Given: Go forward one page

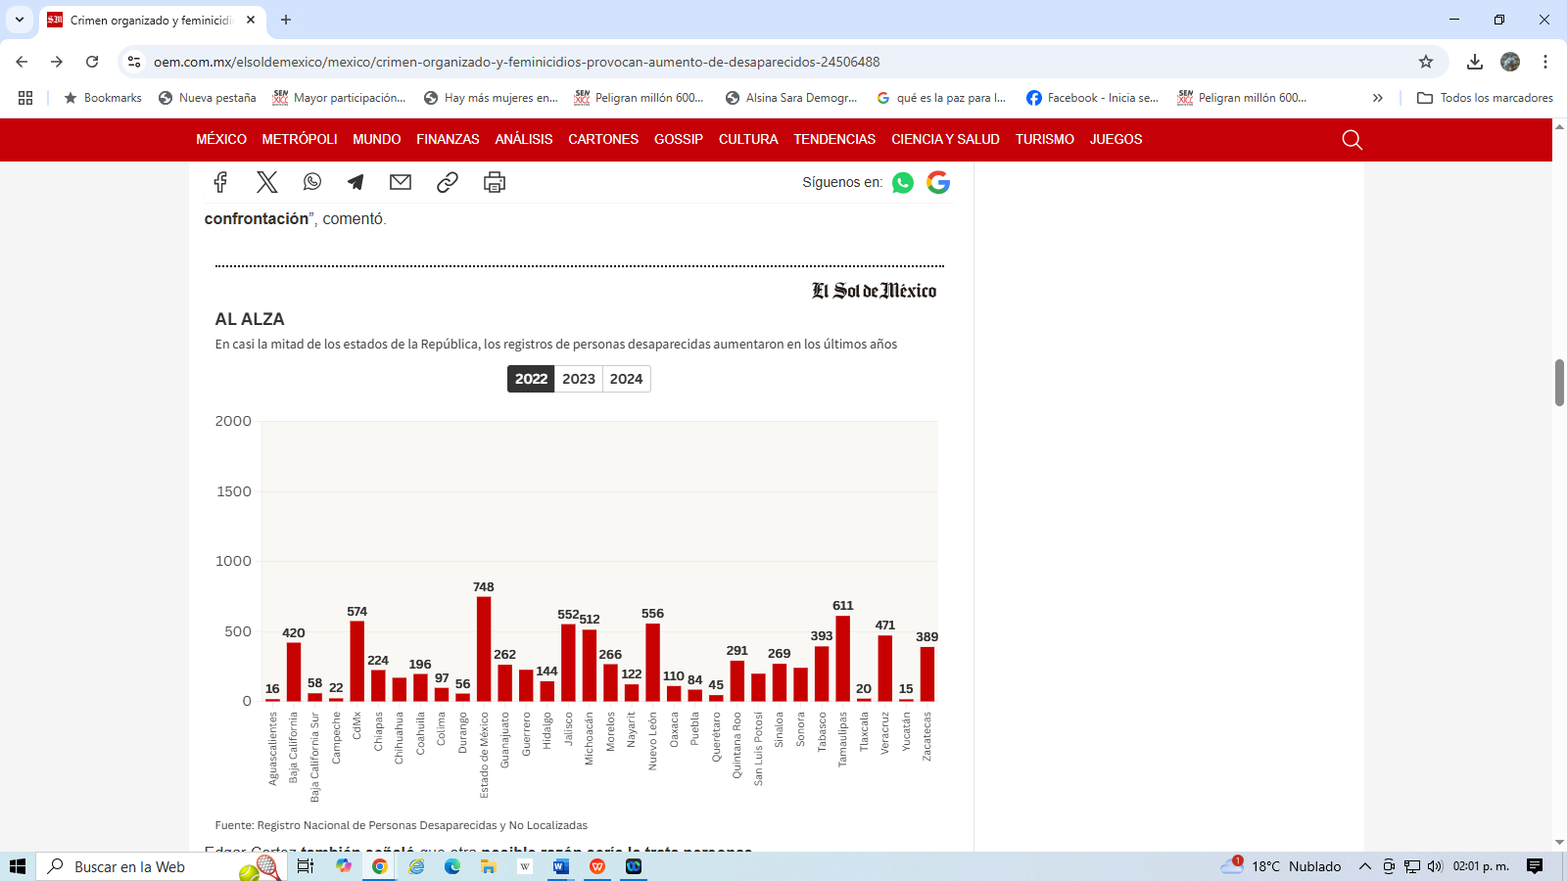Looking at the screenshot, I should click(57, 62).
